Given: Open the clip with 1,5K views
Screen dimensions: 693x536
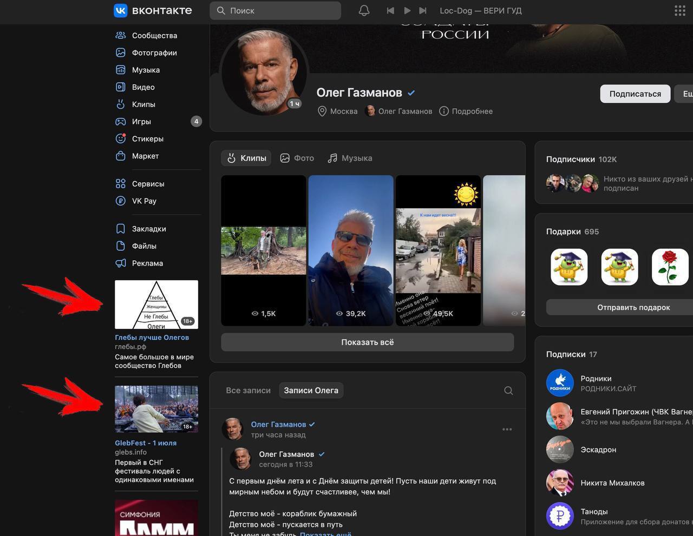Looking at the screenshot, I should [264, 250].
